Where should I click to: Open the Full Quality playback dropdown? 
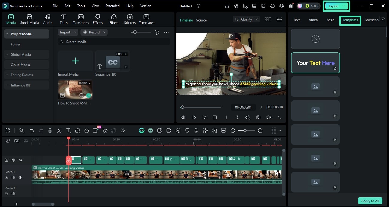pos(246,19)
